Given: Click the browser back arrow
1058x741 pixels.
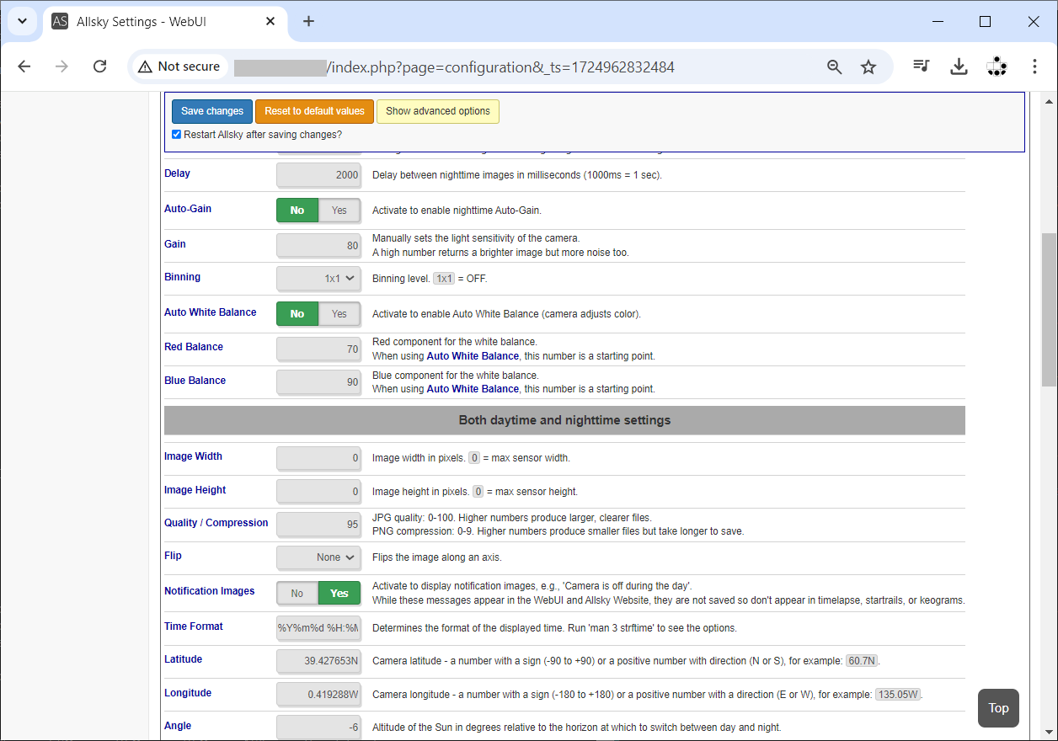Looking at the screenshot, I should coord(24,67).
